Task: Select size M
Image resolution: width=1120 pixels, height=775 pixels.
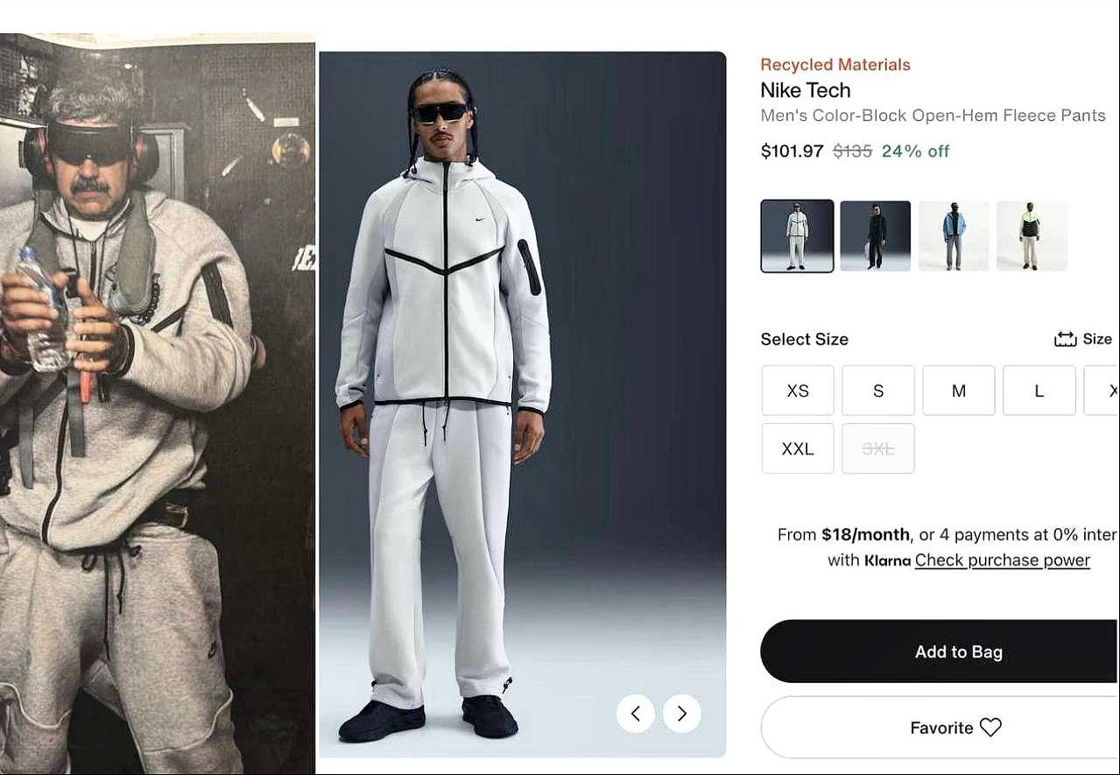Action: pos(958,391)
